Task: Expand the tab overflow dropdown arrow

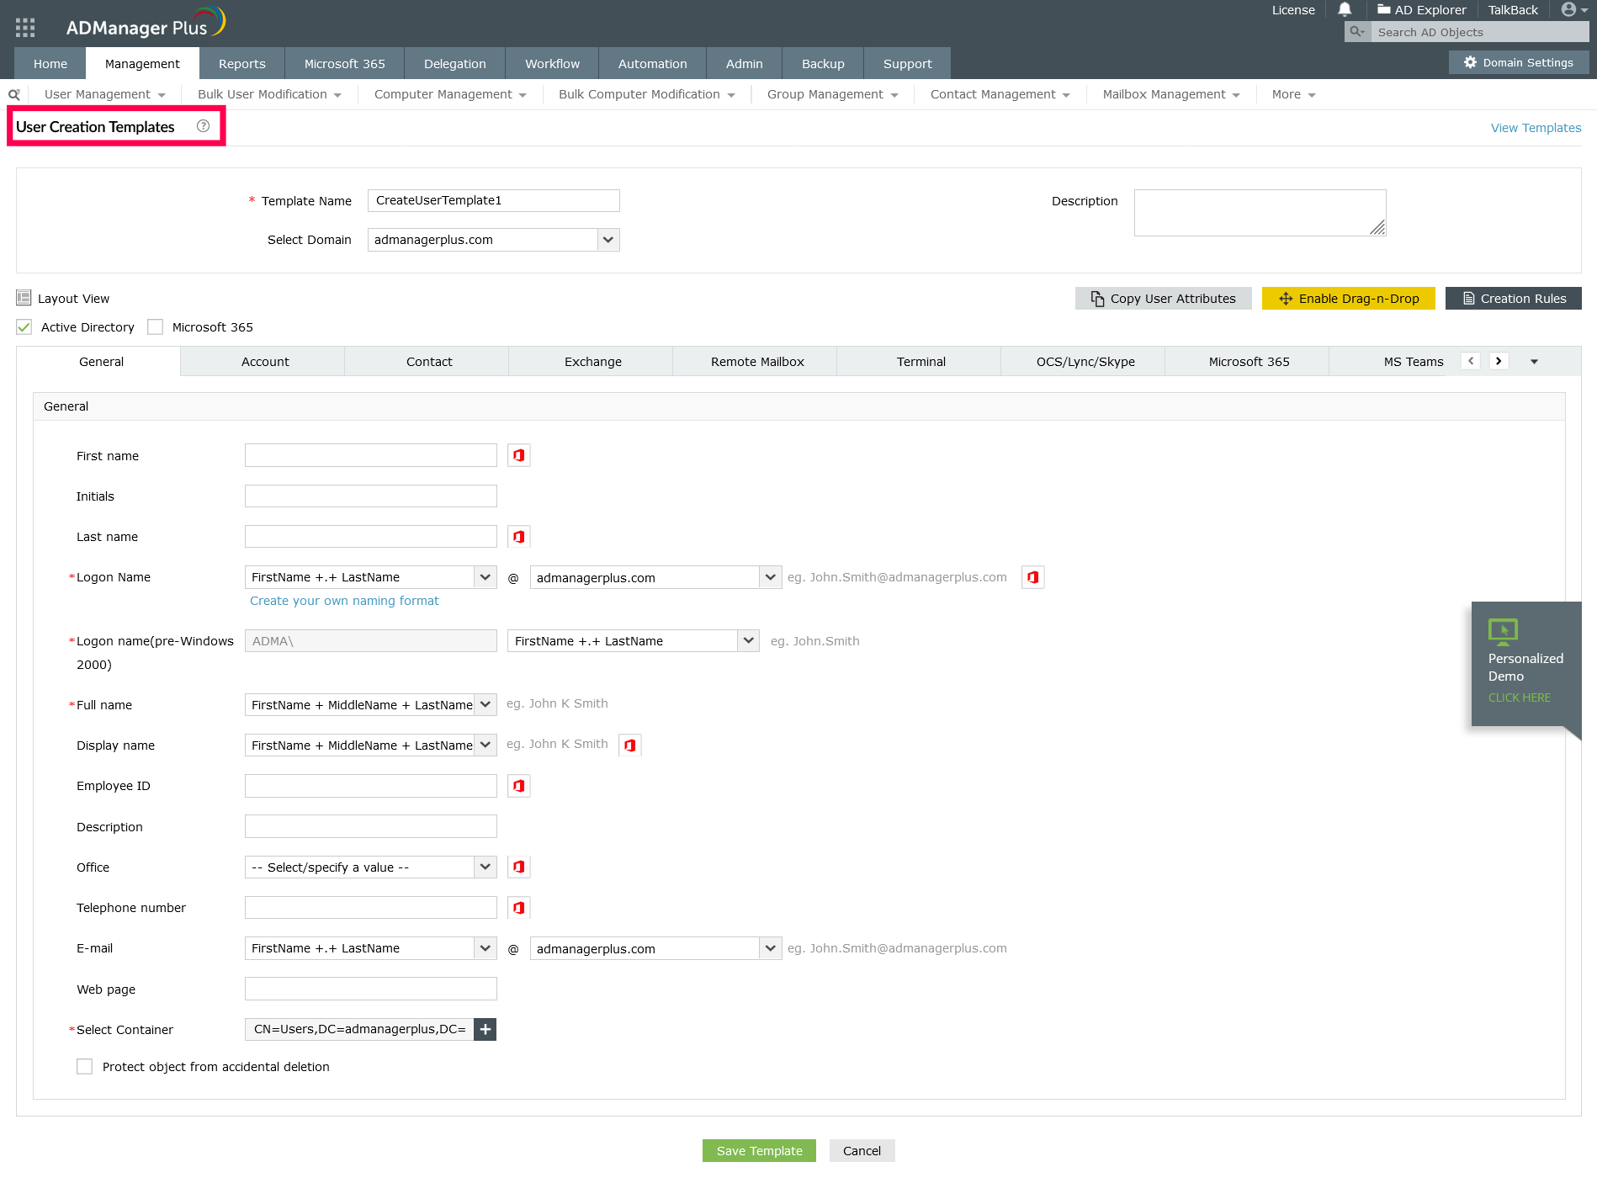Action: pyautogui.click(x=1534, y=362)
